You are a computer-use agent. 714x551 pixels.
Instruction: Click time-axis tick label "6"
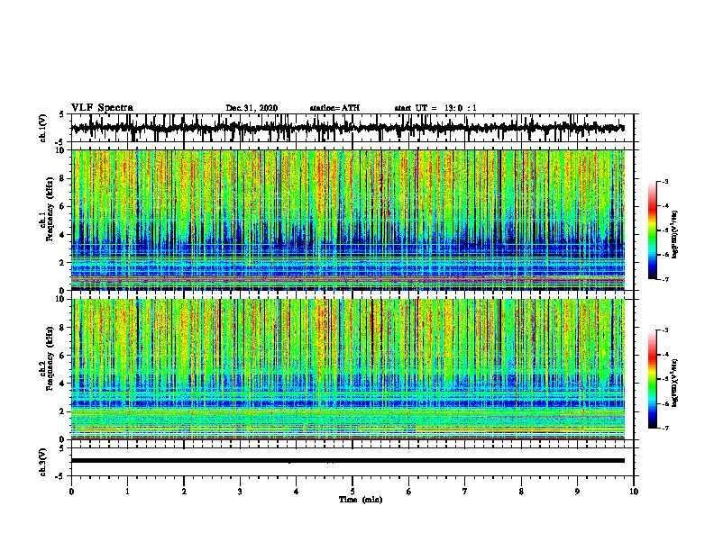(x=408, y=492)
